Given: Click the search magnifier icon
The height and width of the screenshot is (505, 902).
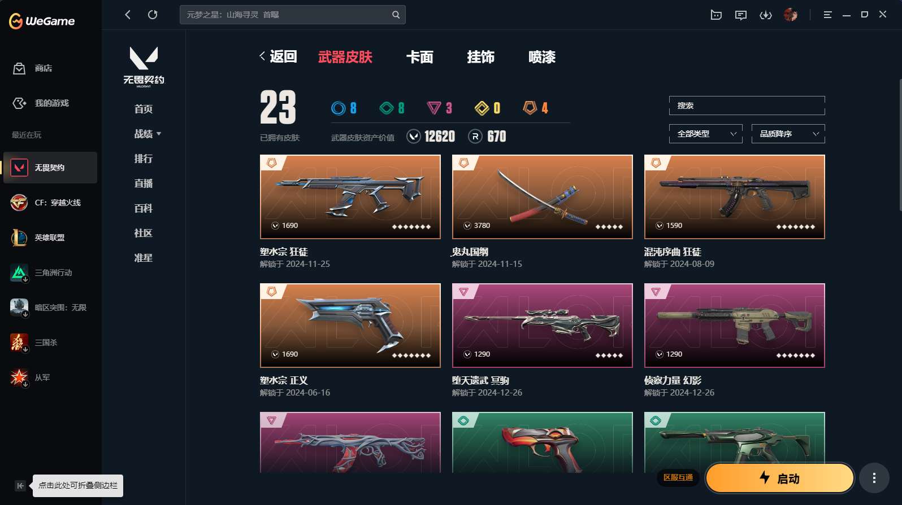Looking at the screenshot, I should click(396, 15).
